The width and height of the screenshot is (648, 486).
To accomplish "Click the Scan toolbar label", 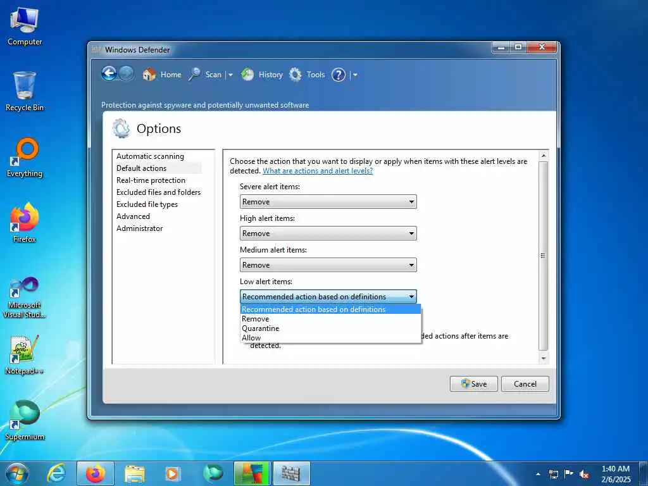I will 213,75.
